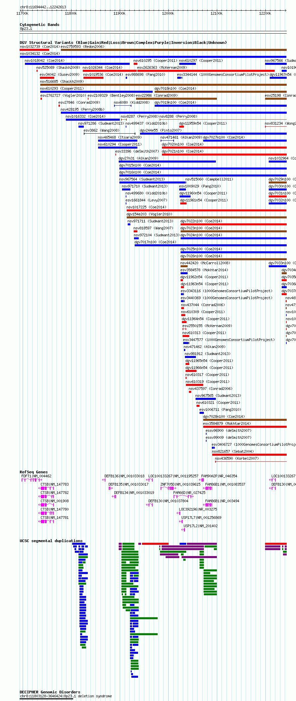Select variant dgv154e203 (Vogler2010)
The height and width of the screenshot is (701, 296).
(x=149, y=214)
